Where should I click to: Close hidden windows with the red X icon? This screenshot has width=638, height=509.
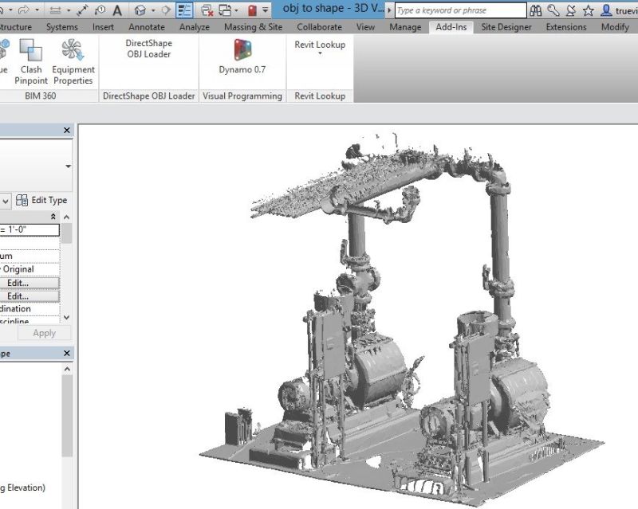207,10
